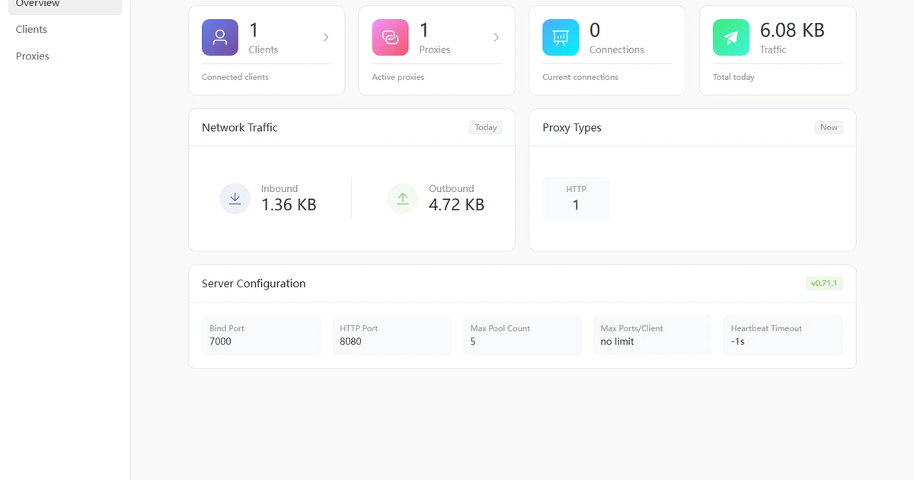Click the Max Ports/Client 'no limit' value
The image size is (914, 480).
[617, 341]
